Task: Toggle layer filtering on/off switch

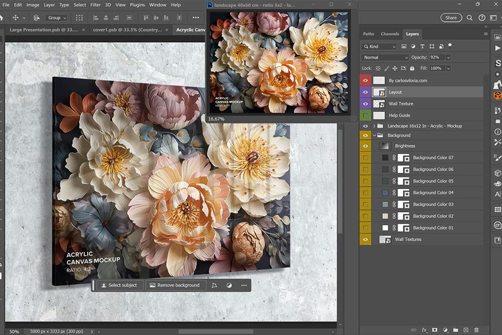Action: [450, 46]
